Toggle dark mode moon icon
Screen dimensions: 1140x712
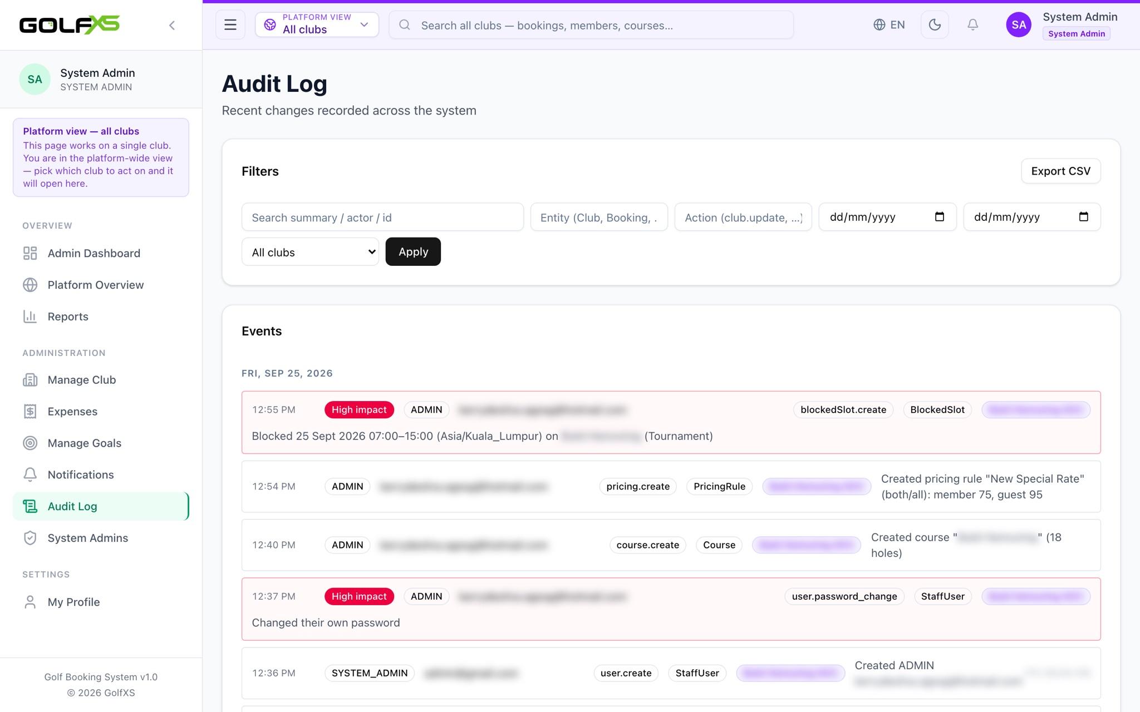[x=935, y=24]
